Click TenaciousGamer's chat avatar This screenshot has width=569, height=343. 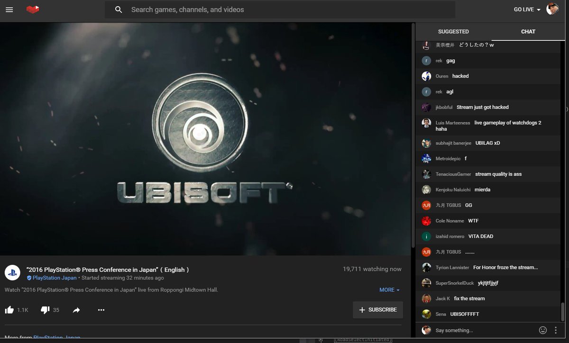(426, 174)
